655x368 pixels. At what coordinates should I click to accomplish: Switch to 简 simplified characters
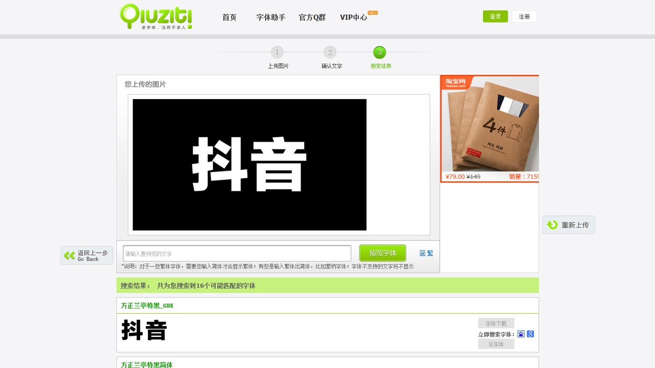pos(422,253)
